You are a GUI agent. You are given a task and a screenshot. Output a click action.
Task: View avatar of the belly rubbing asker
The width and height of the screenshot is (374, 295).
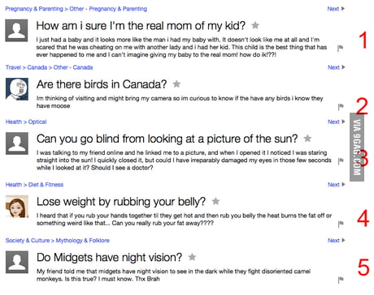pos(17,207)
